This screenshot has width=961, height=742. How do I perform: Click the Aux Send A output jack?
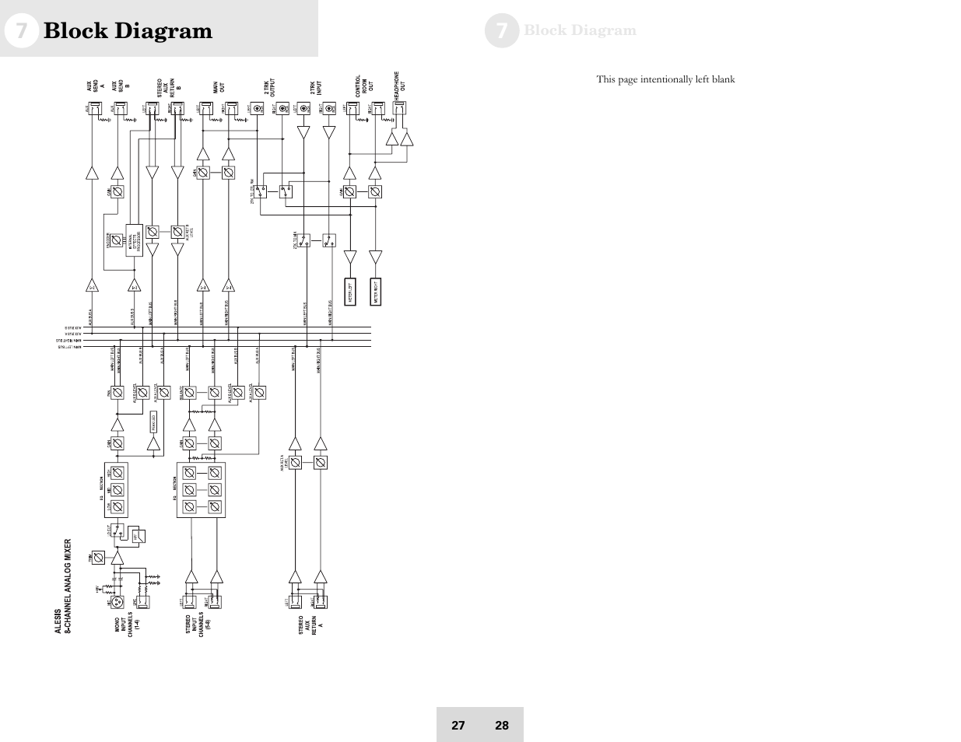(x=94, y=110)
